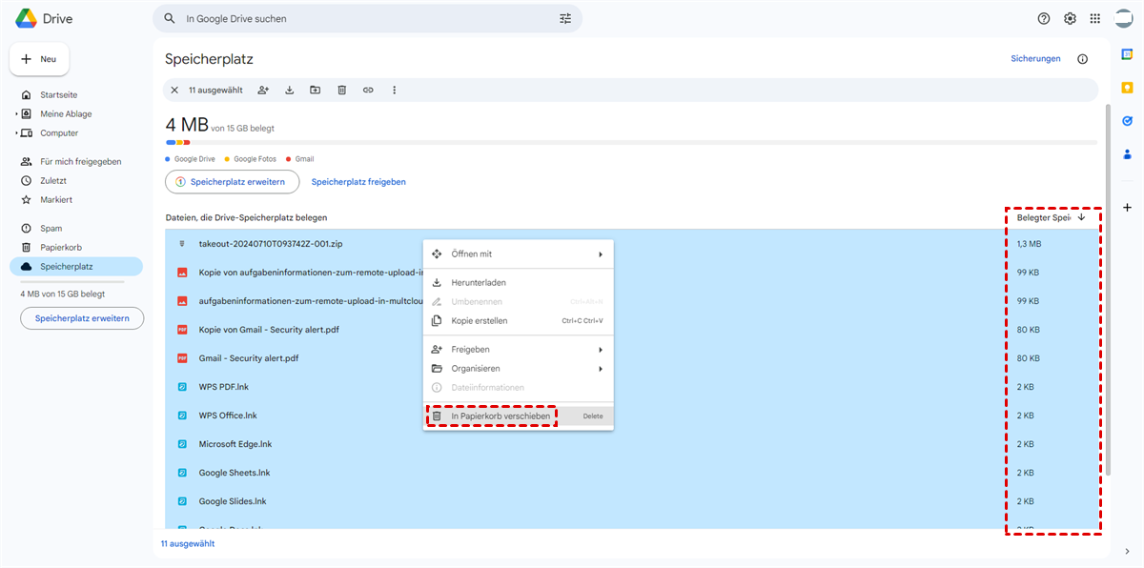
Task: Open the Google apps grid launcher
Action: pos(1095,18)
